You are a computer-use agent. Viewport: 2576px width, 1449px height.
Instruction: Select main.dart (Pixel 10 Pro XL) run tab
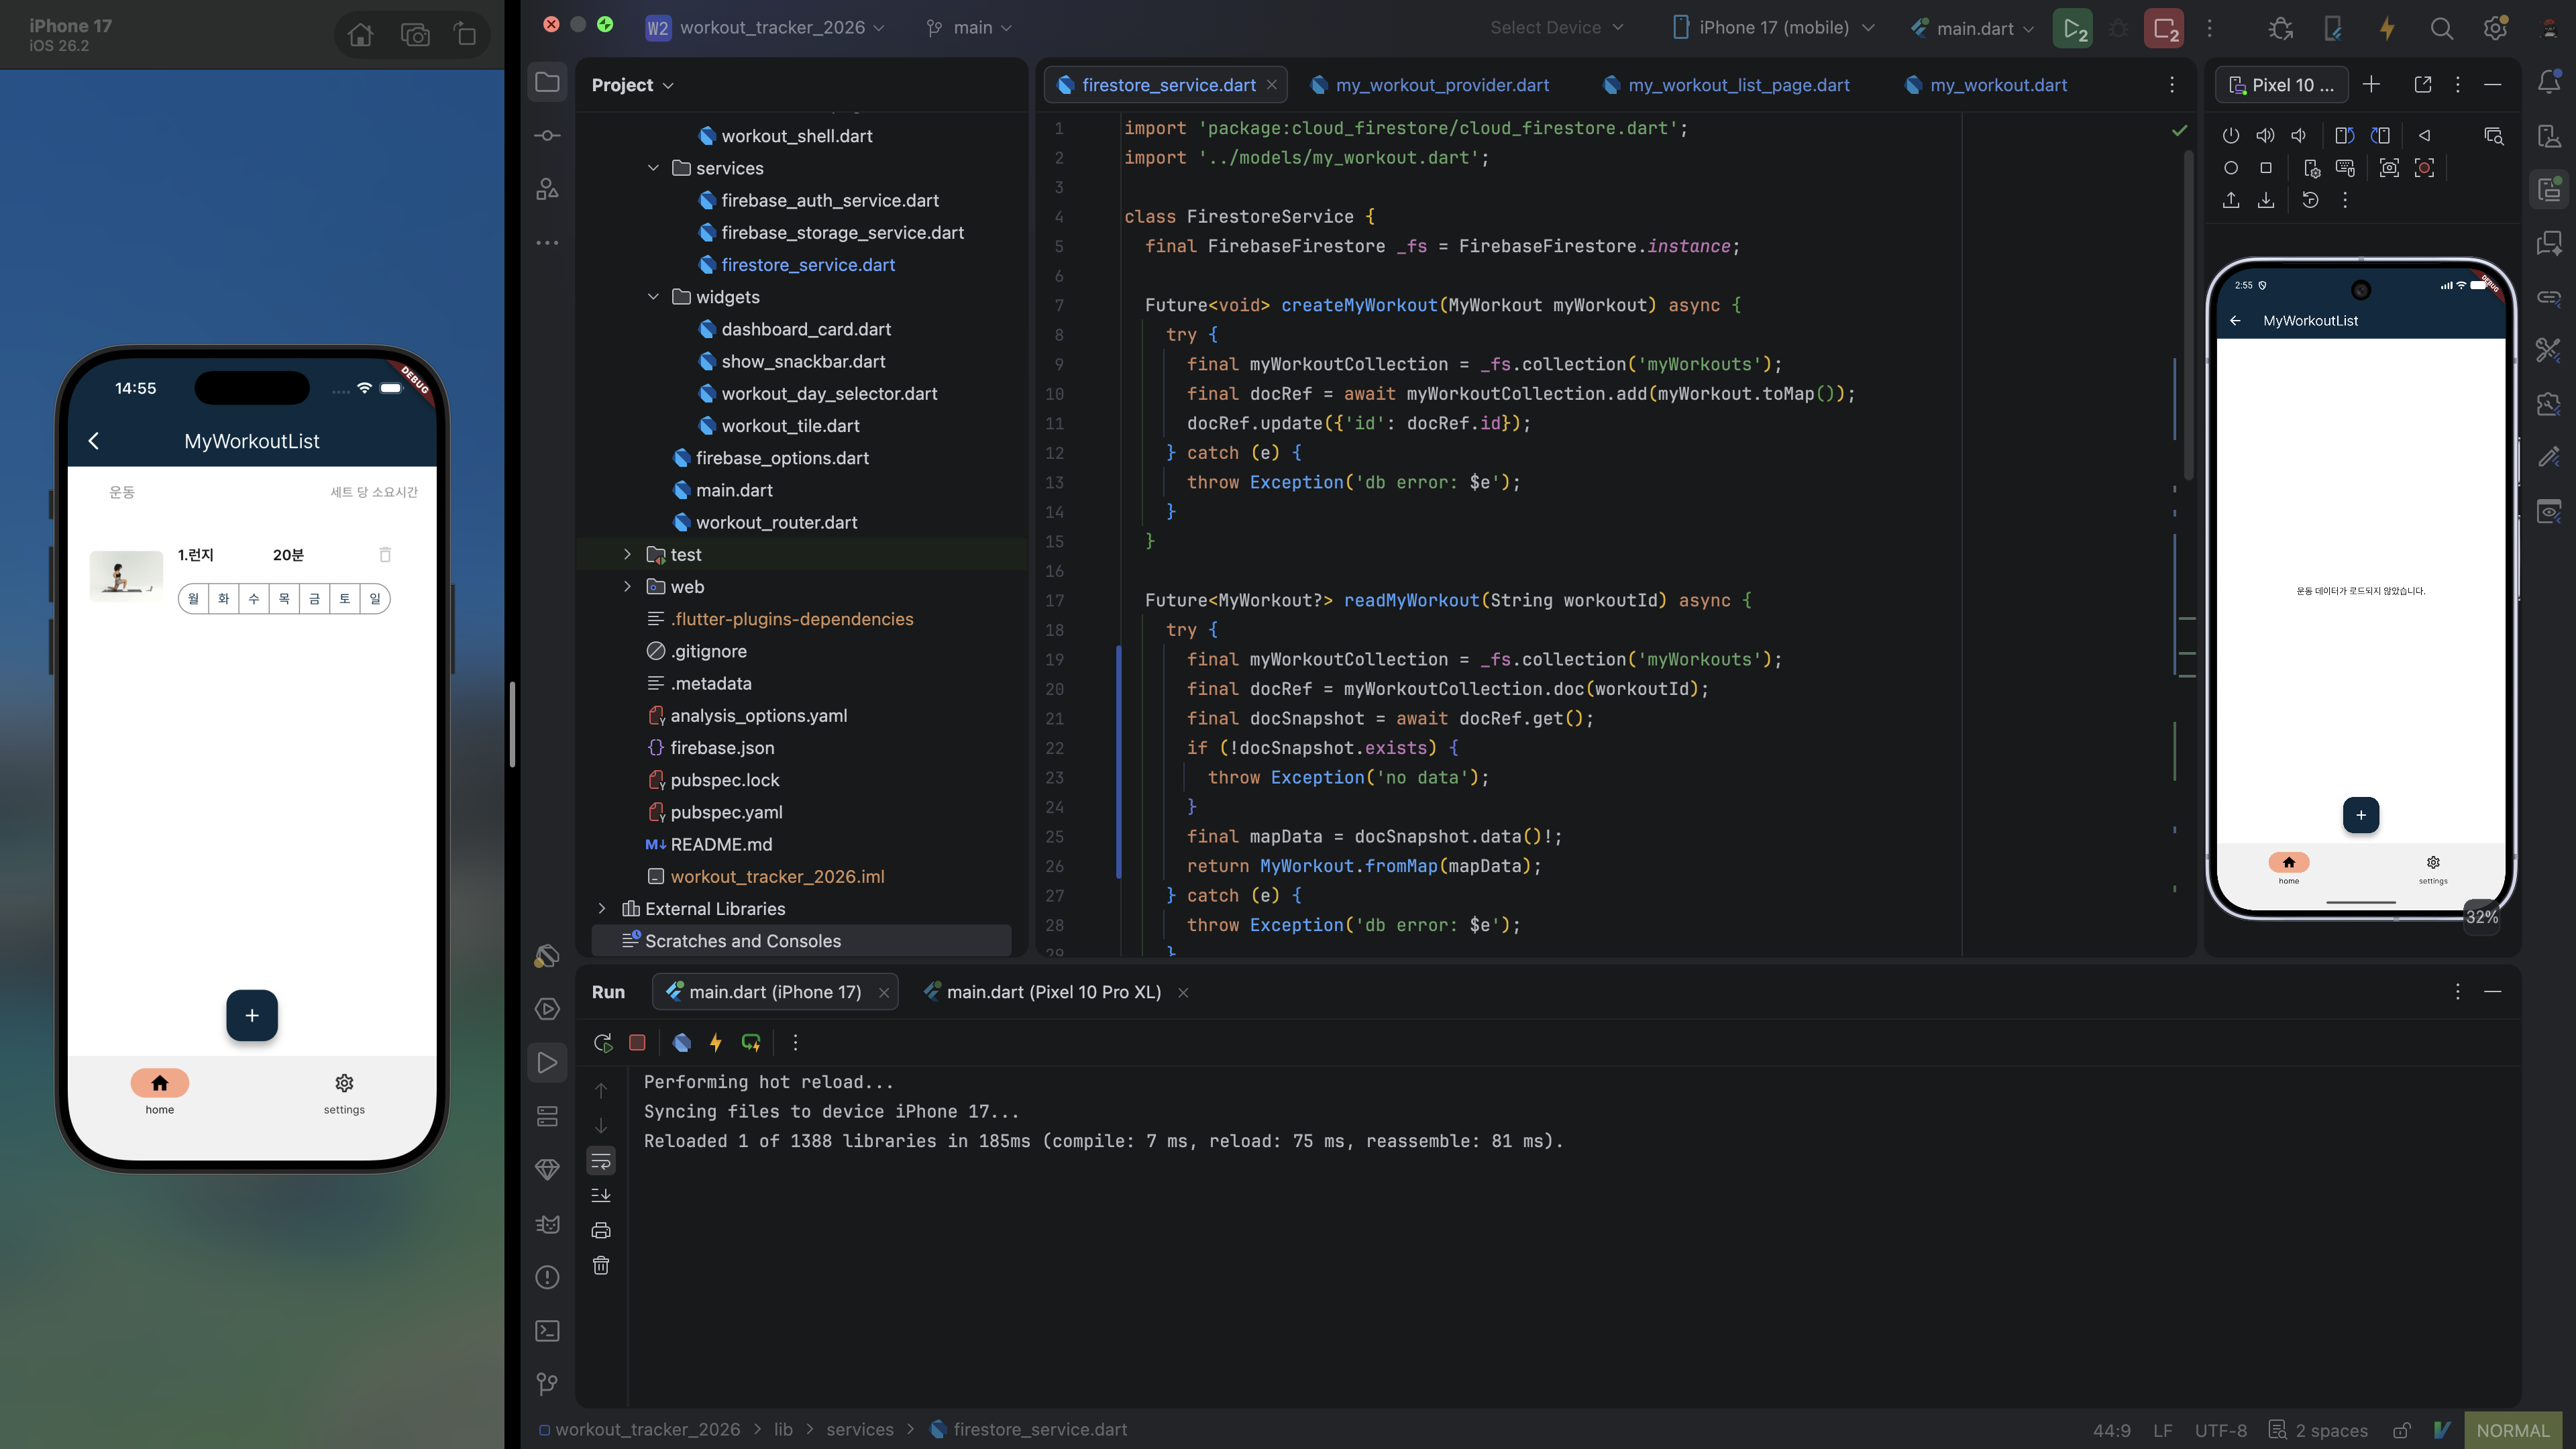tap(1043, 992)
